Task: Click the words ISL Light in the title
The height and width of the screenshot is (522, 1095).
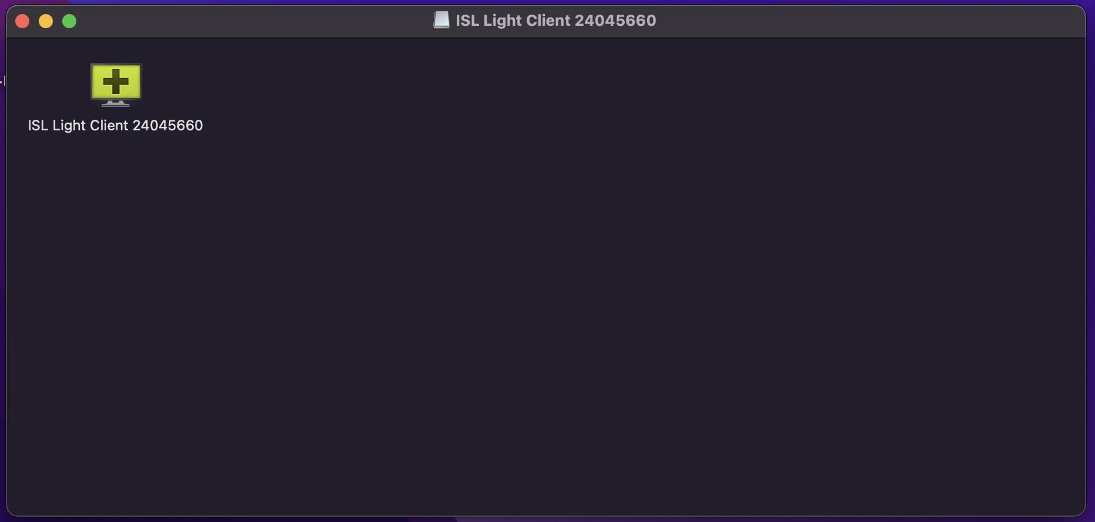Action: coord(488,21)
